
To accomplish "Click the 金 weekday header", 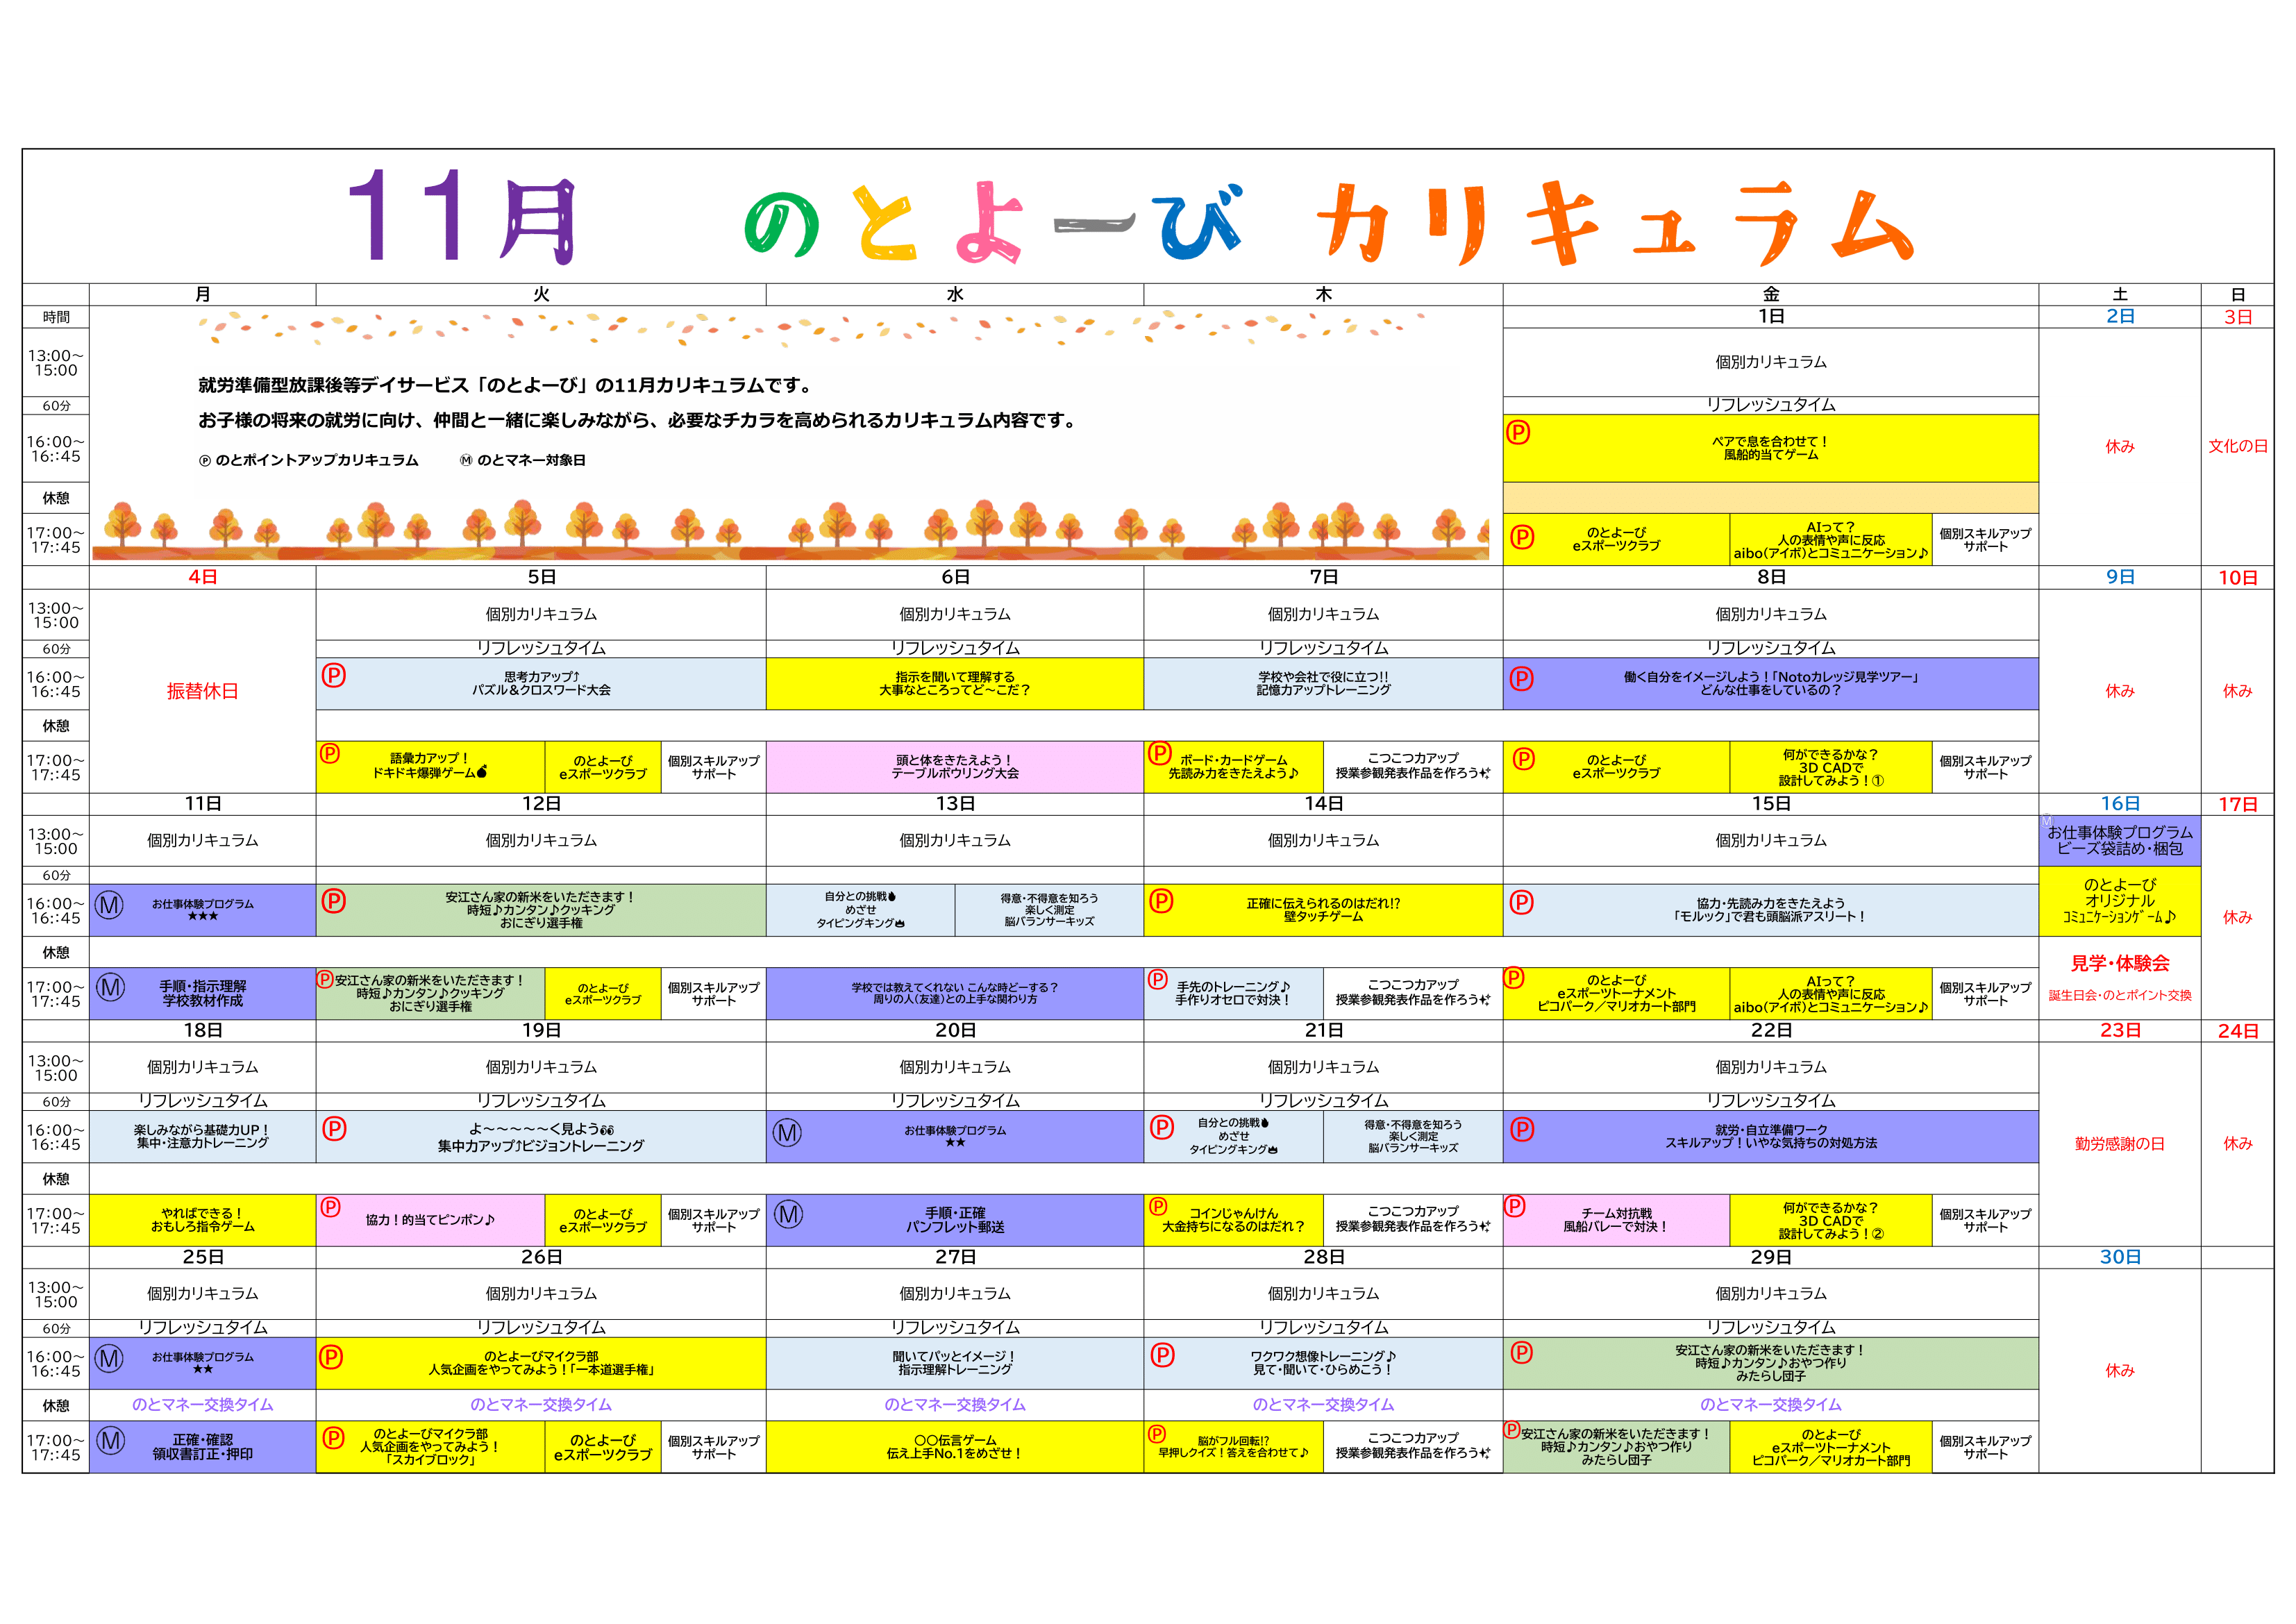I will 1771,295.
